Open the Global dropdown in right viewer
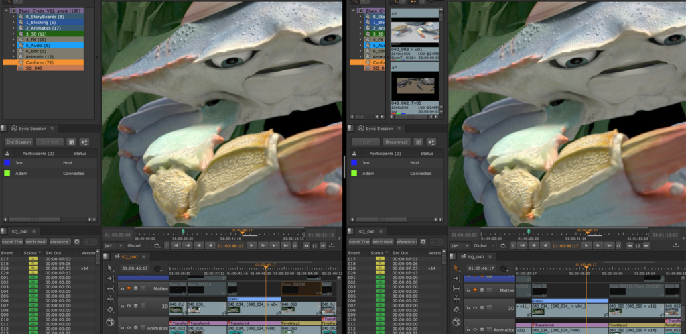The height and width of the screenshot is (334, 686). (484, 246)
